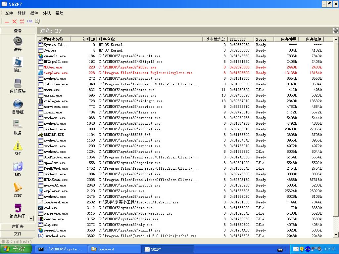Expand the 文件 panel in the sidebar

coord(18,234)
